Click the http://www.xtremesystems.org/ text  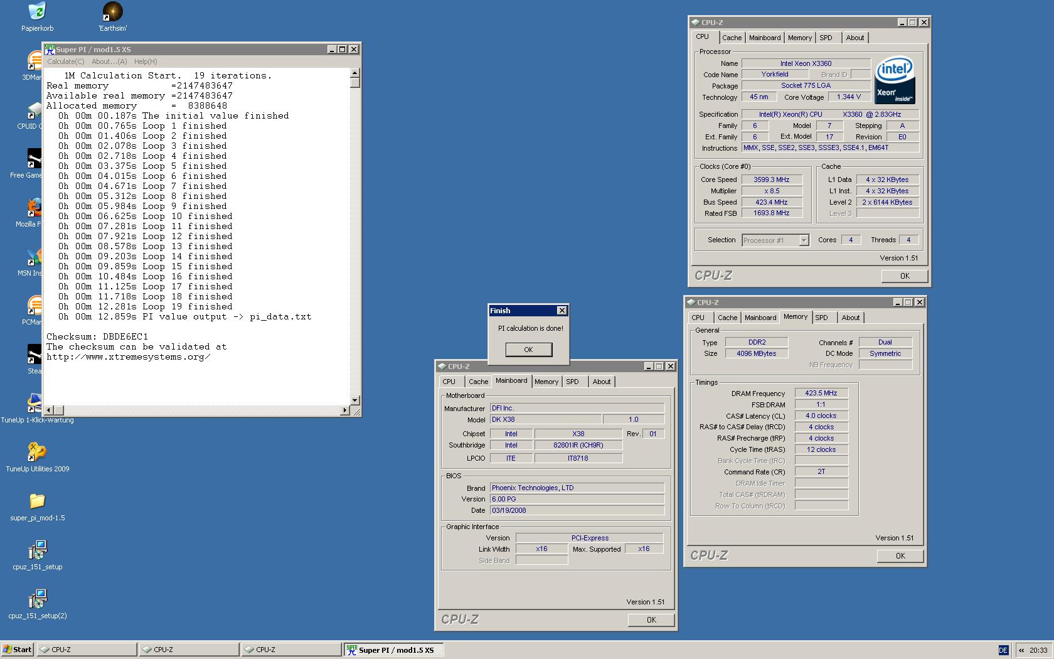click(x=128, y=357)
